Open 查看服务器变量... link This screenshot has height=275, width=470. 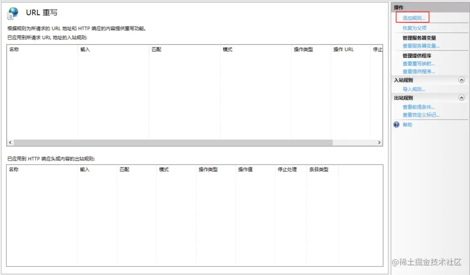[421, 46]
